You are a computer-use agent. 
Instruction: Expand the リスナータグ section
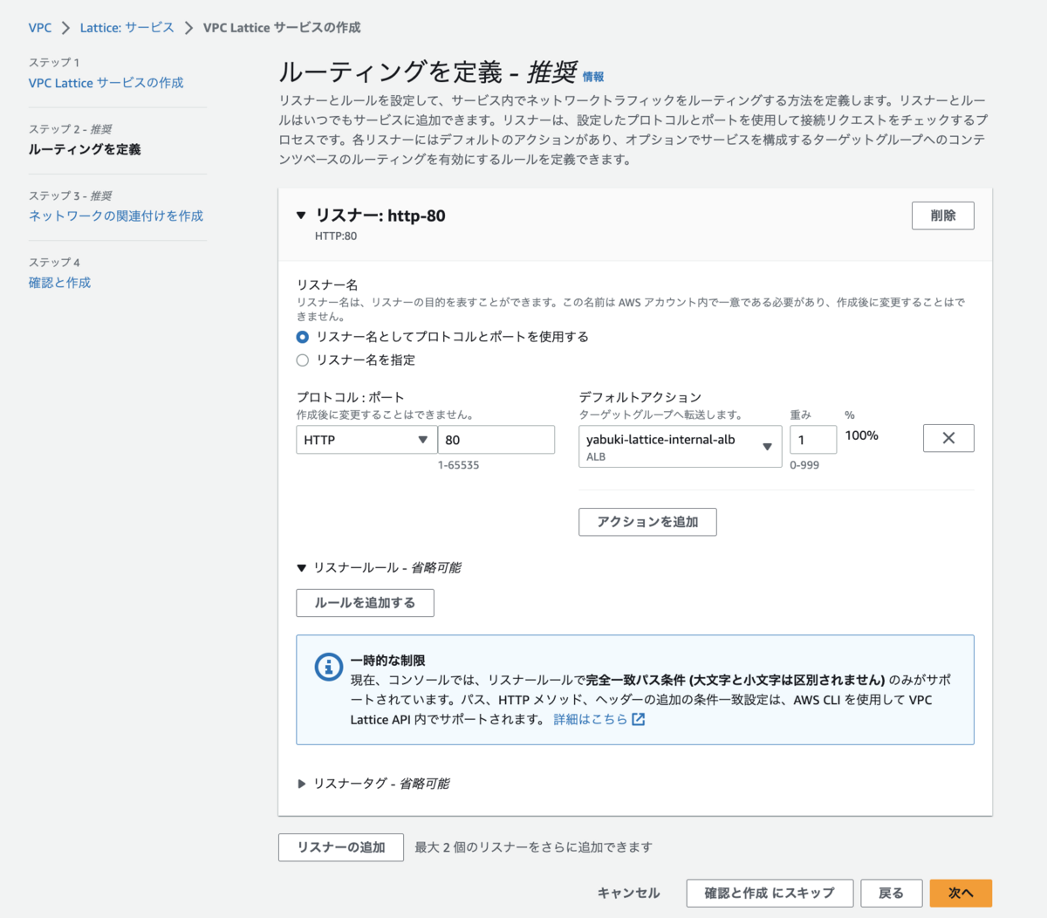coord(301,784)
